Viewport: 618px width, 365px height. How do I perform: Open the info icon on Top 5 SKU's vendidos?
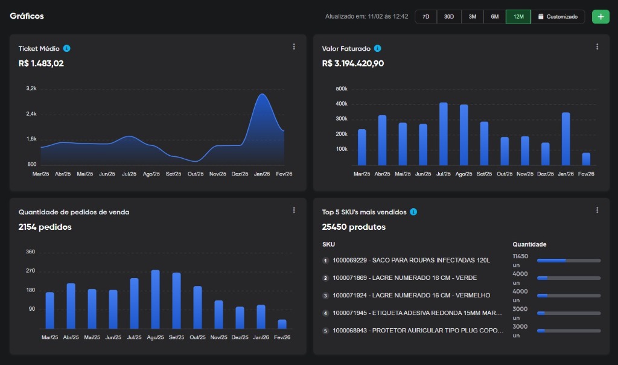[413, 212]
